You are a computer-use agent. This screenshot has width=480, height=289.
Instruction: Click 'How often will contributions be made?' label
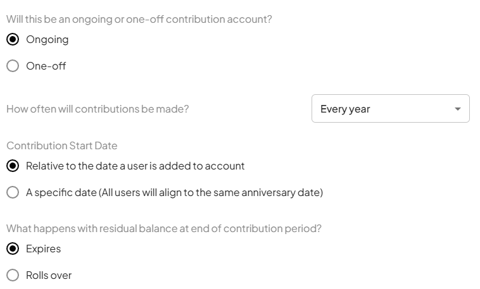(x=98, y=109)
